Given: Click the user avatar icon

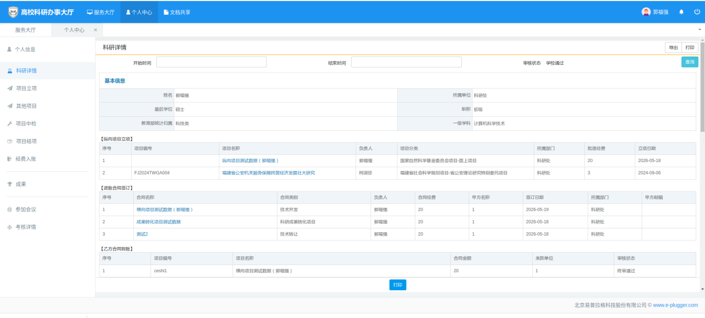Looking at the screenshot, I should tap(646, 11).
